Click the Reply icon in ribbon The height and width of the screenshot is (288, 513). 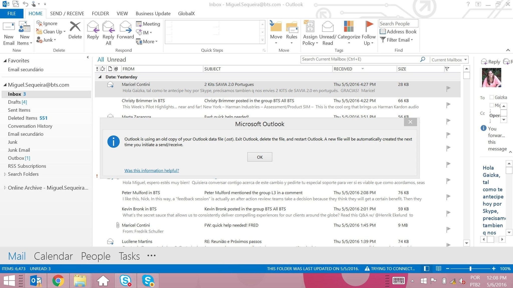click(93, 27)
